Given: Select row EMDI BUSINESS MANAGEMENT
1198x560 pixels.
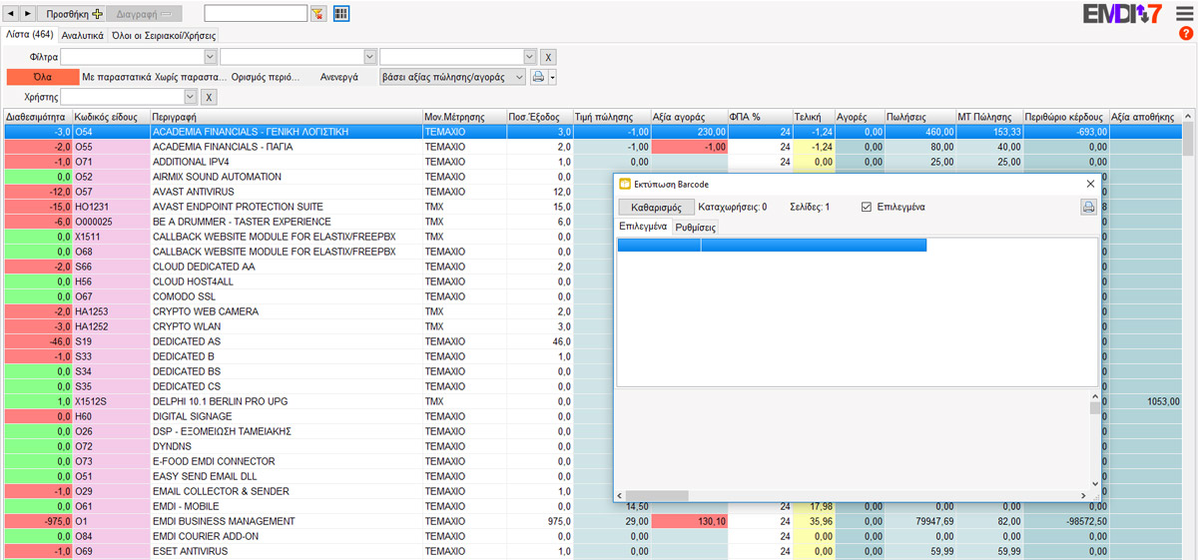Looking at the screenshot, I should 593,521.
